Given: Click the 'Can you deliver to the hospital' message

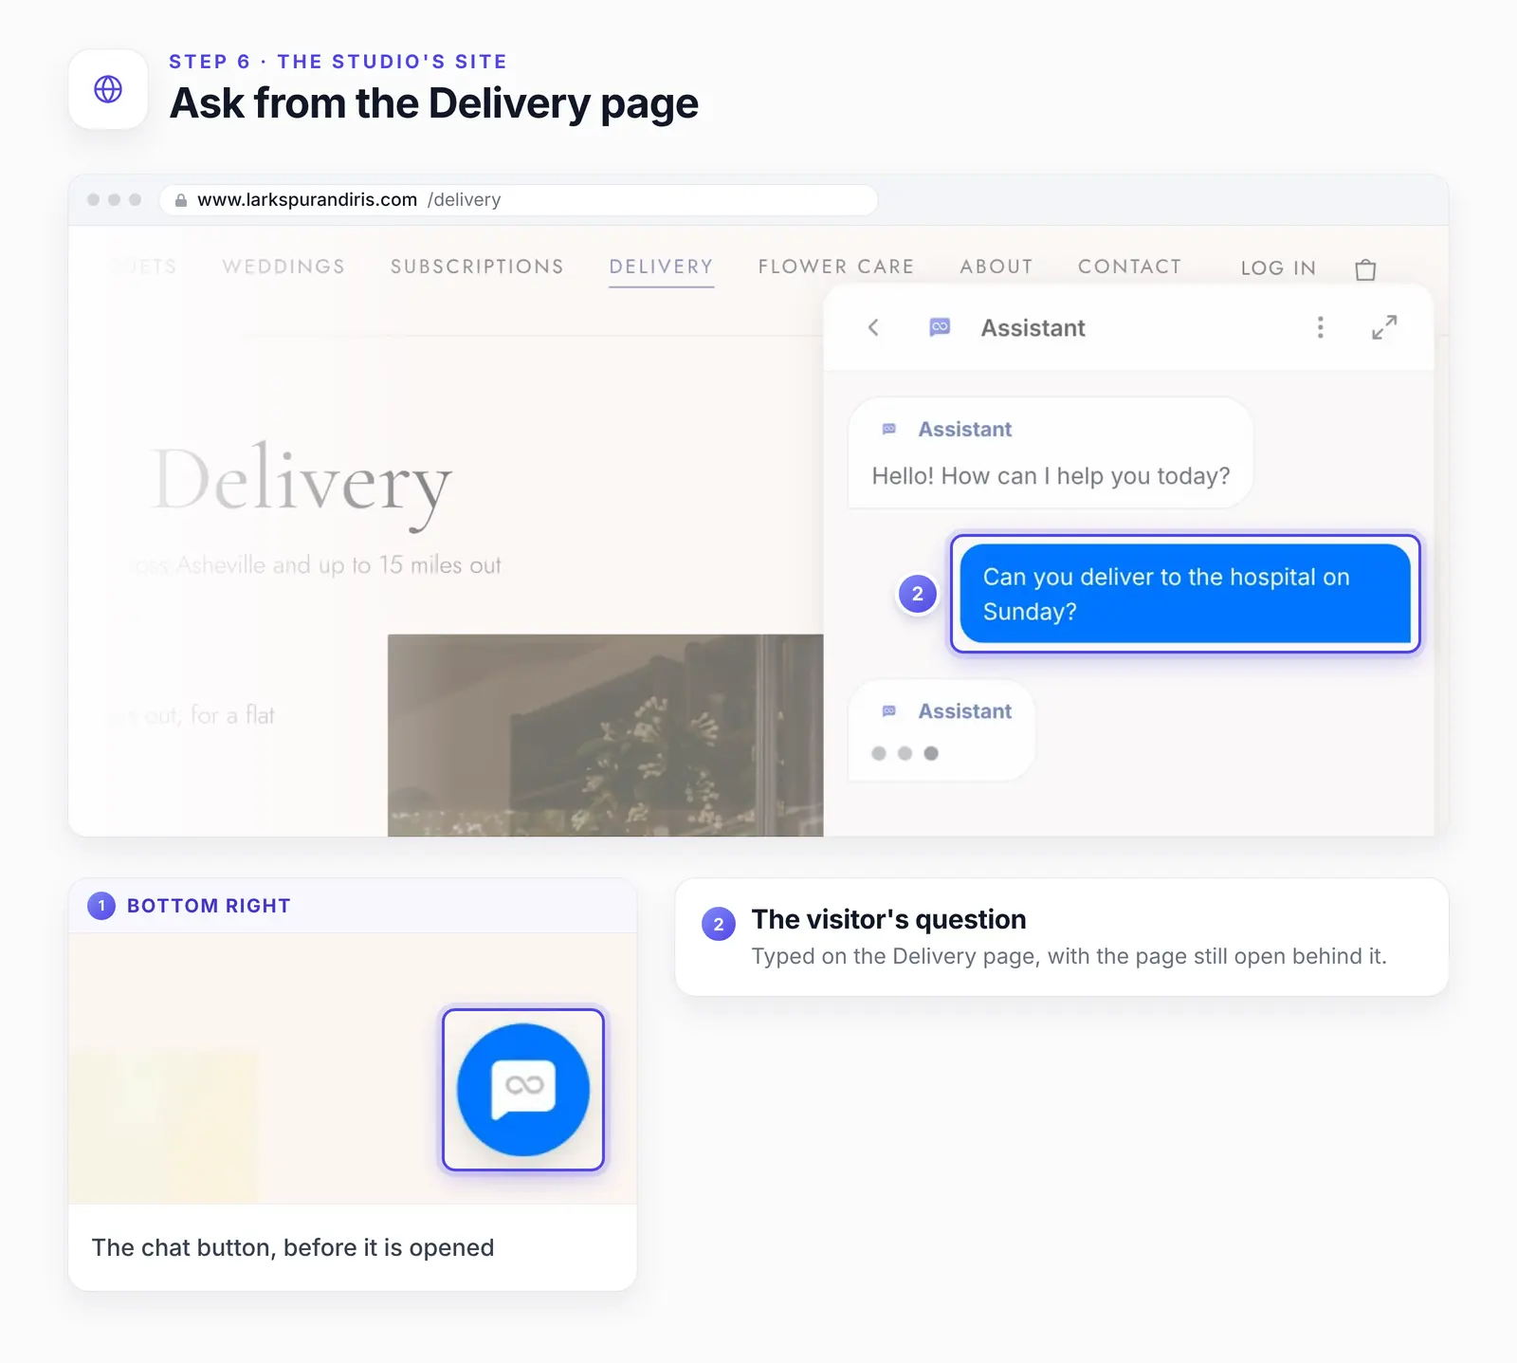Looking at the screenshot, I should click(x=1185, y=594).
